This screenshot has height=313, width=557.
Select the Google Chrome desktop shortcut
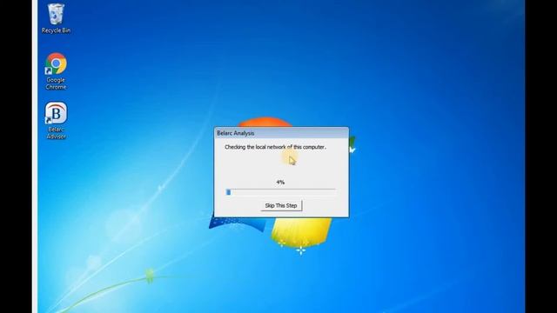tap(56, 71)
